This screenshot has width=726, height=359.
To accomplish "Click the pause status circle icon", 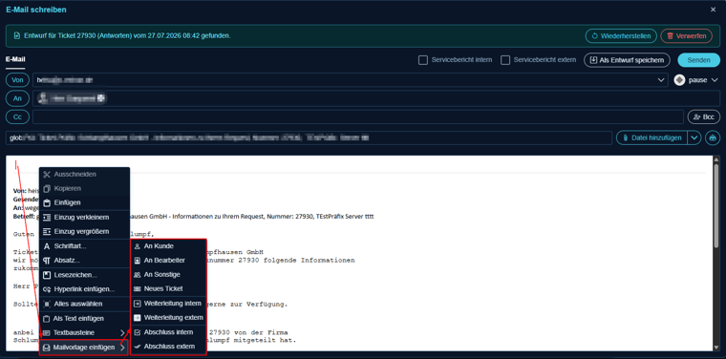I will point(679,80).
